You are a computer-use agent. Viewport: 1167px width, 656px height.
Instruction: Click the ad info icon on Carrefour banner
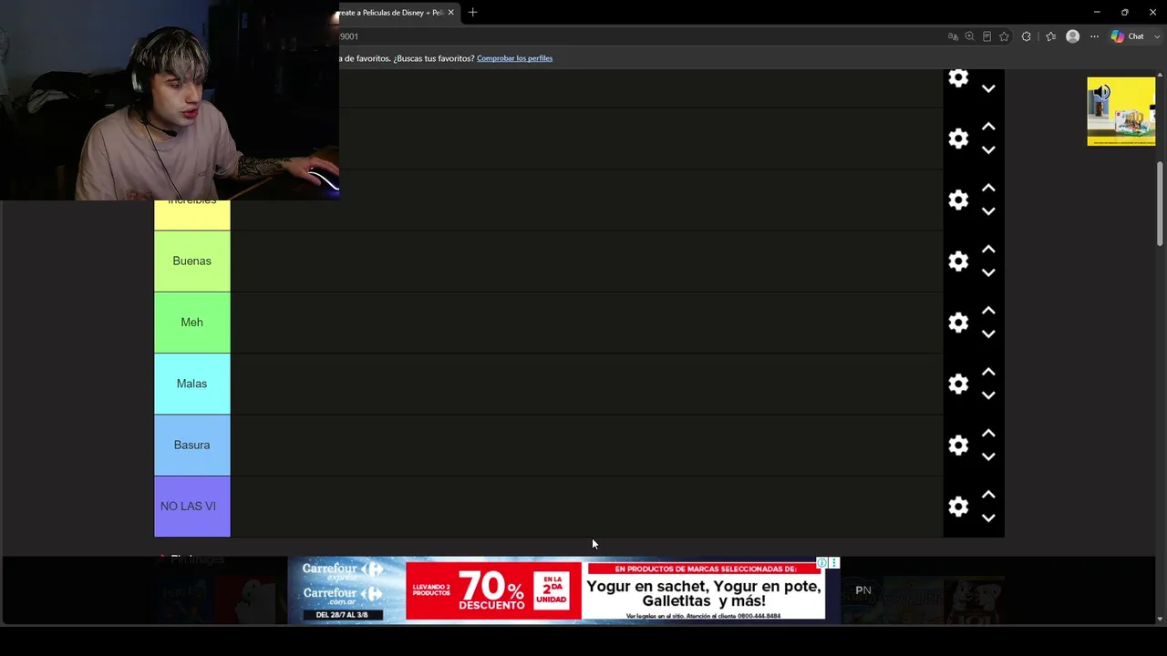pos(821,563)
